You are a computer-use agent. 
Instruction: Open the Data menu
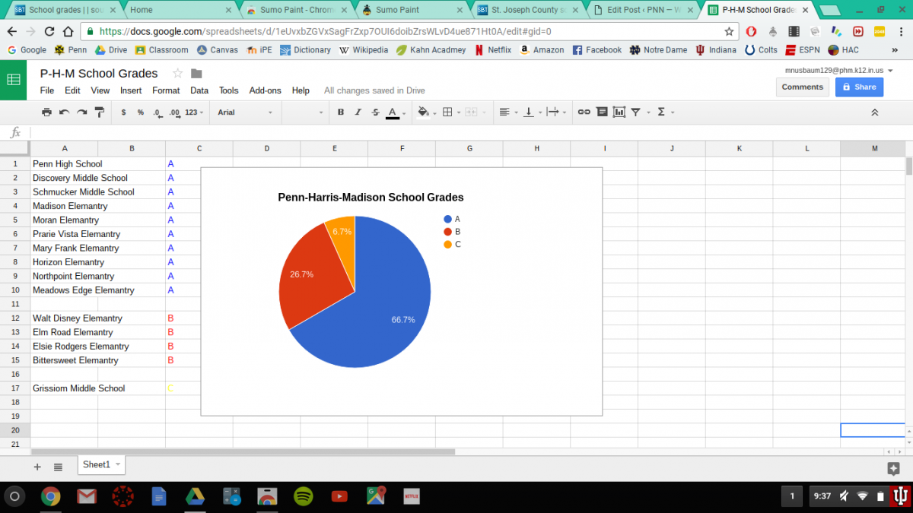pyautogui.click(x=199, y=90)
